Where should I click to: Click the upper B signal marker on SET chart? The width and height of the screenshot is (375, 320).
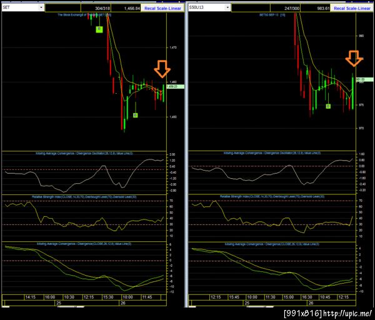[x=99, y=29]
